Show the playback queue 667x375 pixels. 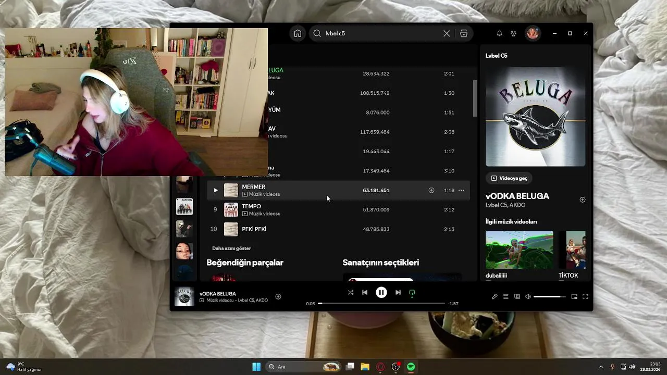point(505,296)
